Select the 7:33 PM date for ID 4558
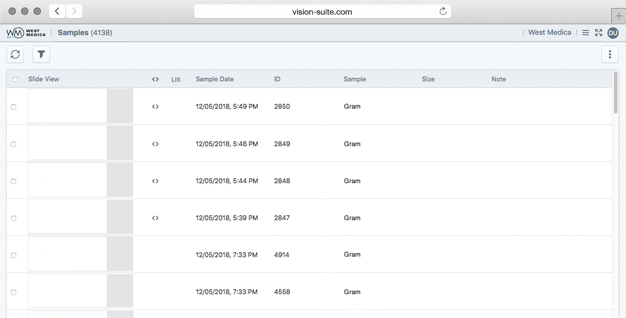 (226, 292)
